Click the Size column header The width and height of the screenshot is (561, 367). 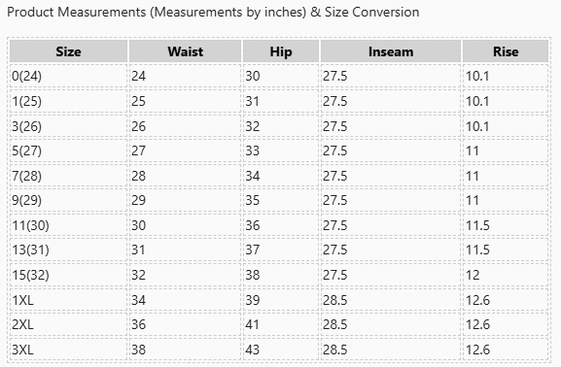coord(68,51)
